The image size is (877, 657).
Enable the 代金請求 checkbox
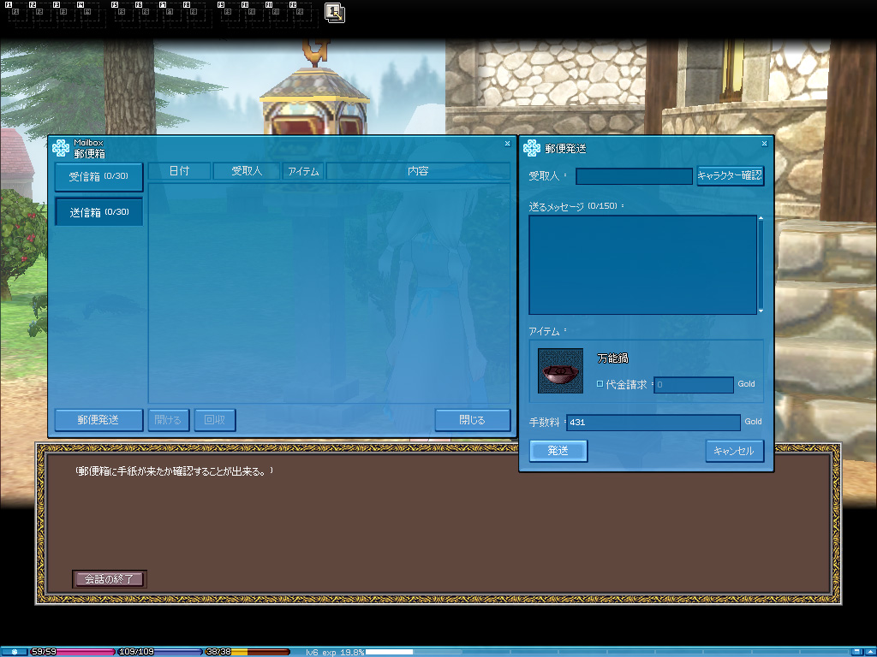tap(600, 384)
